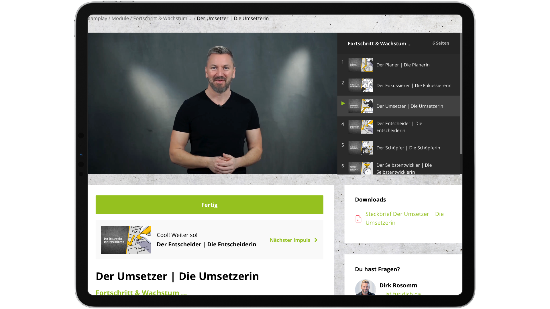Open the green Fortschritt & Wachstum subtitle link
This screenshot has width=550, height=309.
[x=141, y=292]
